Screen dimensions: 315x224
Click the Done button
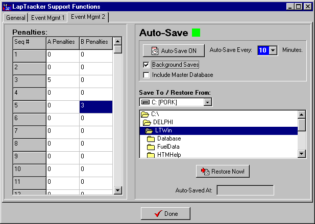click(165, 214)
